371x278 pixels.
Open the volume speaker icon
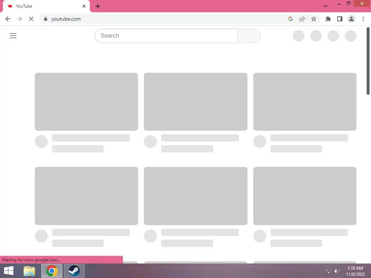point(337,271)
